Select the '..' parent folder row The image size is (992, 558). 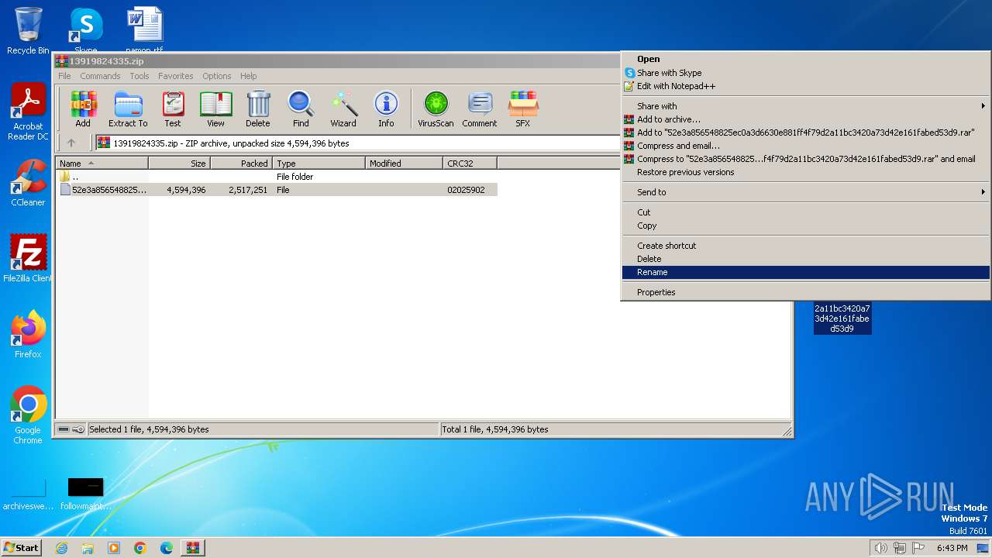(276, 177)
